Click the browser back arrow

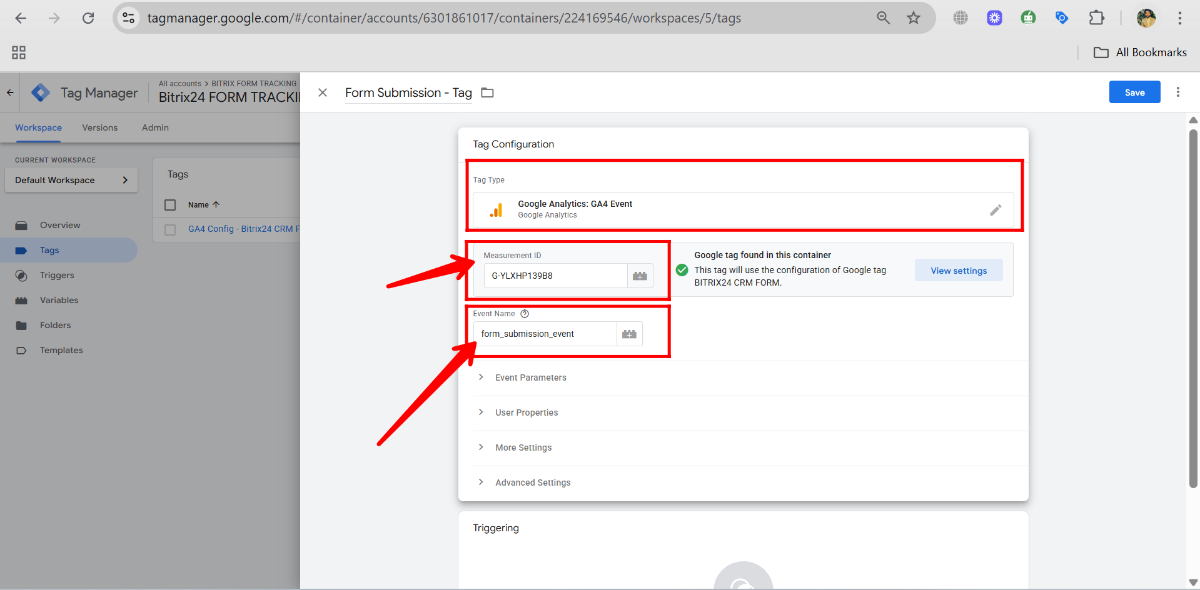(x=21, y=18)
